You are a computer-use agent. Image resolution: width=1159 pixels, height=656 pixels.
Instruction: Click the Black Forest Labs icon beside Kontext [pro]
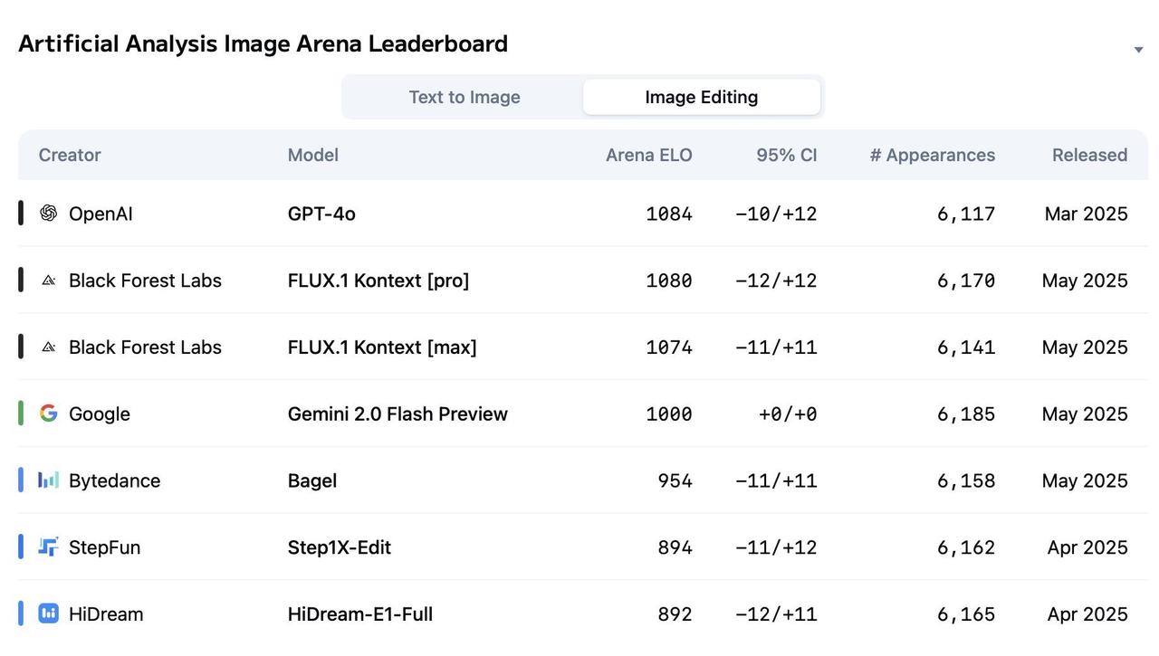click(x=48, y=280)
